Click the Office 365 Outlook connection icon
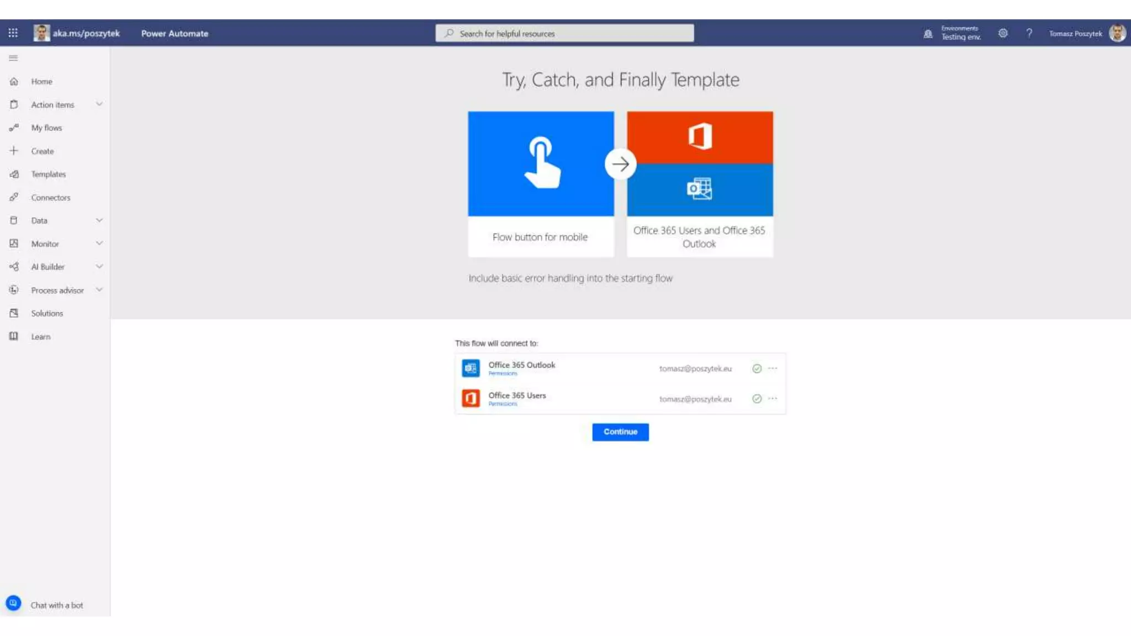Screen dimensions: 1131x636 click(471, 368)
